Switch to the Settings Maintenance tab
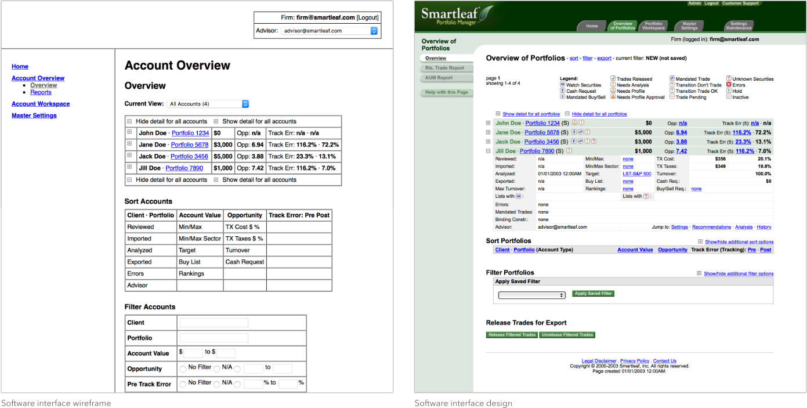807x408 pixels. click(739, 26)
